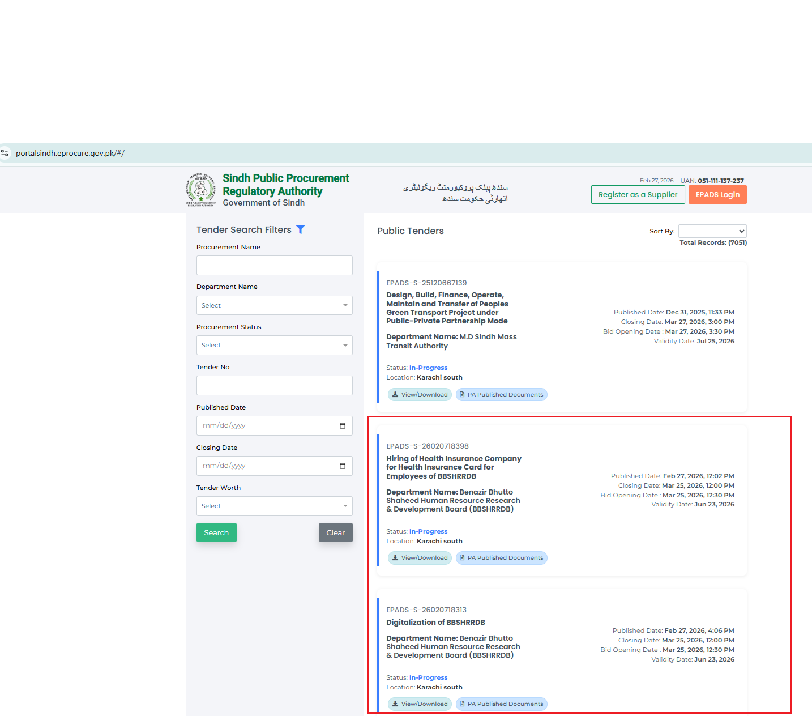Image resolution: width=812 pixels, height=716 pixels.
Task: Open PA Published Documents for Green Transport tender
Action: click(501, 395)
